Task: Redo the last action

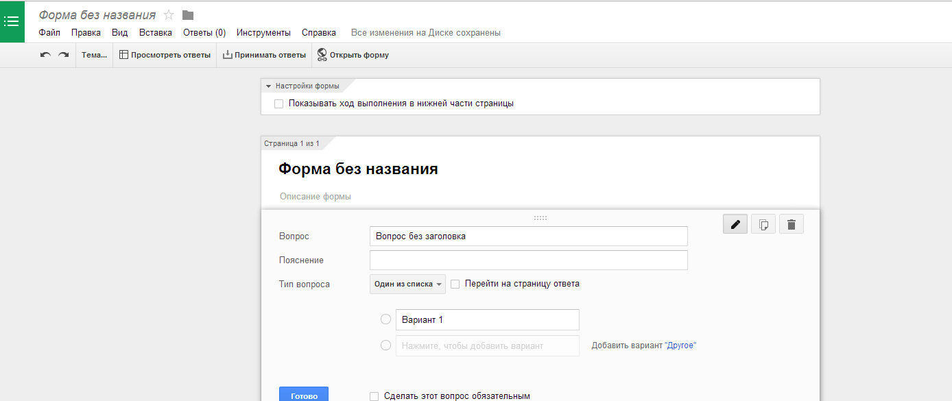Action: (63, 55)
